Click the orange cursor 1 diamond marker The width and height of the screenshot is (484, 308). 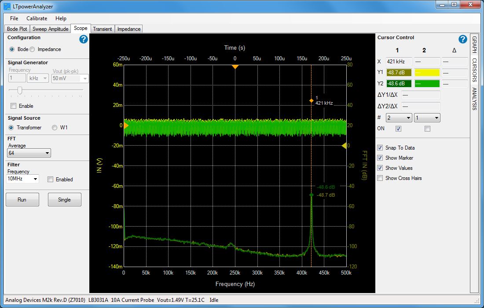(311, 101)
